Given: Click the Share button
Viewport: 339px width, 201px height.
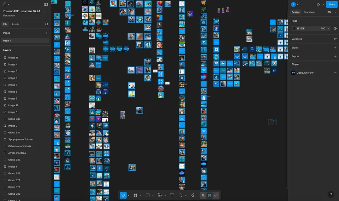Looking at the screenshot, I should click(332, 4).
